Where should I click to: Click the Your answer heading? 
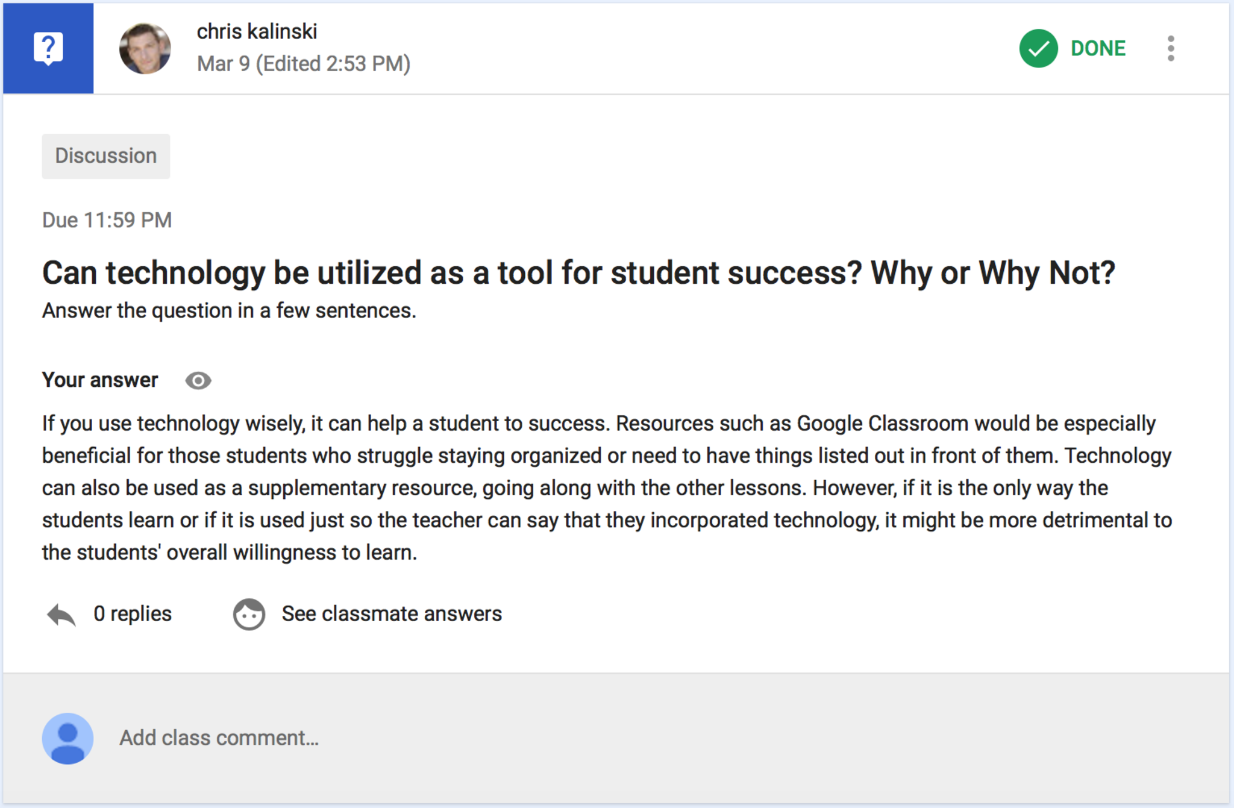(x=100, y=380)
